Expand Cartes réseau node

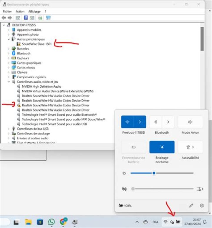9,68
